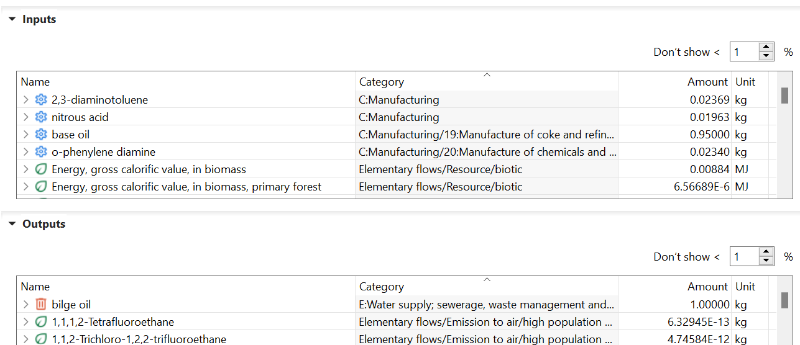Click leaf icon beside 1,1,1,2-Tetrafluoroethane

pyautogui.click(x=41, y=322)
